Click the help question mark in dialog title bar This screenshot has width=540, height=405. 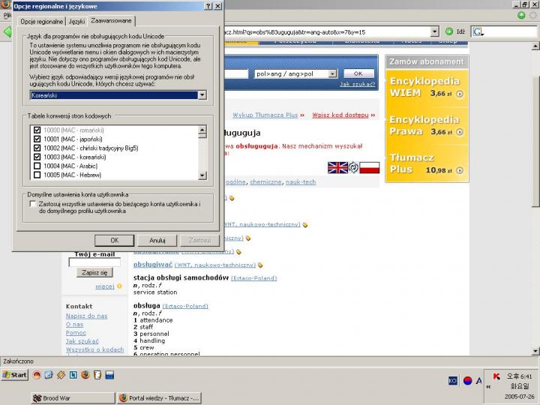point(208,6)
